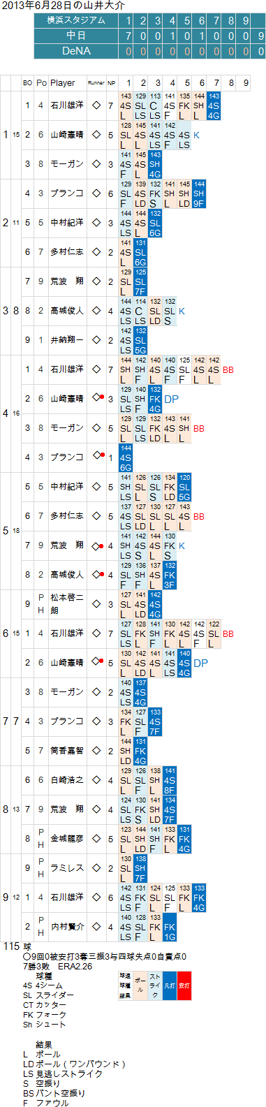The image size is (266, 1107).
Task: Click the runner diamond icon for ラミレス
Action: 96,868
